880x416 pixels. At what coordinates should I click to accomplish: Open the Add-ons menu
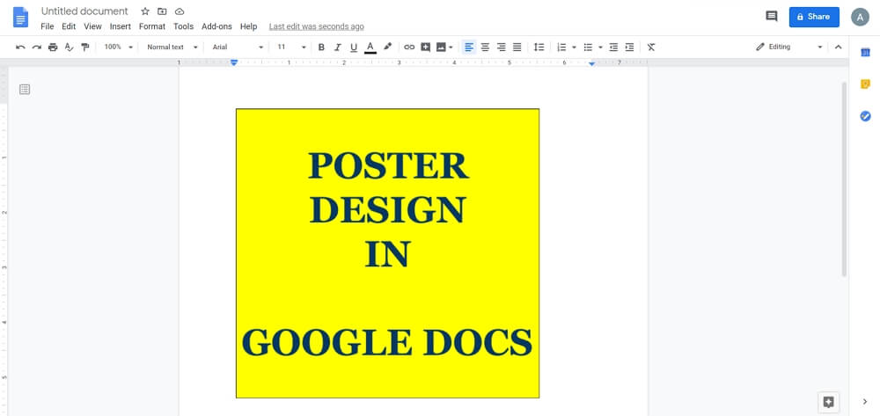tap(216, 26)
